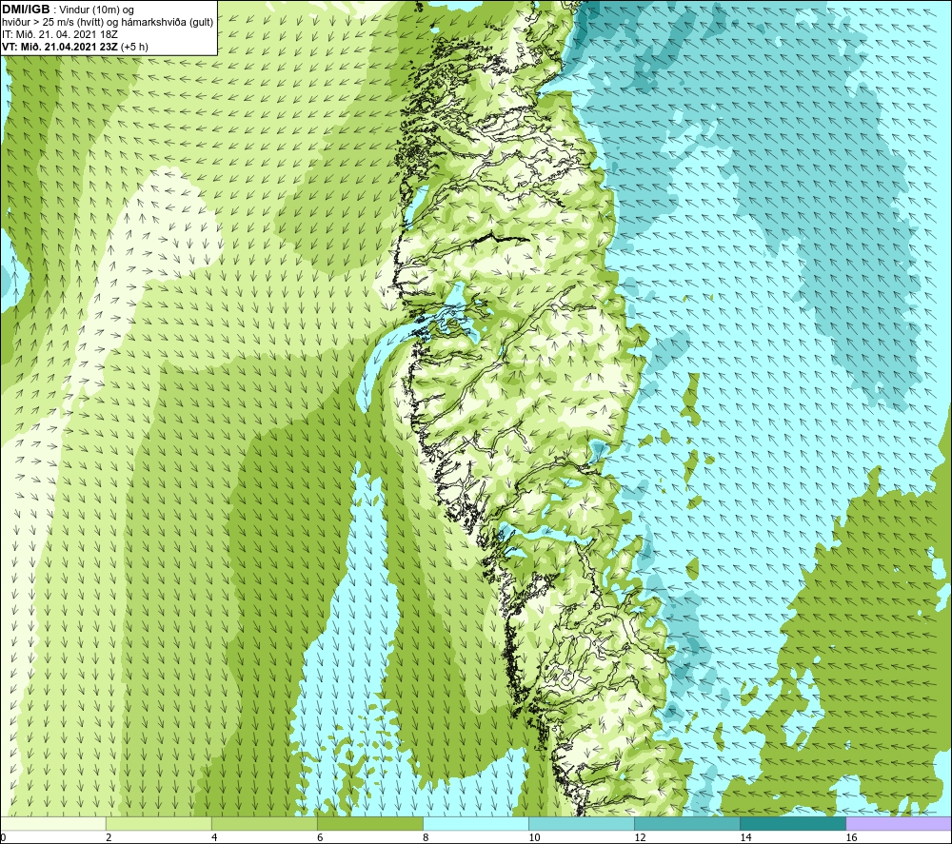
Task: Click the 4–6 m/s green legend swatch
Action: tap(265, 823)
